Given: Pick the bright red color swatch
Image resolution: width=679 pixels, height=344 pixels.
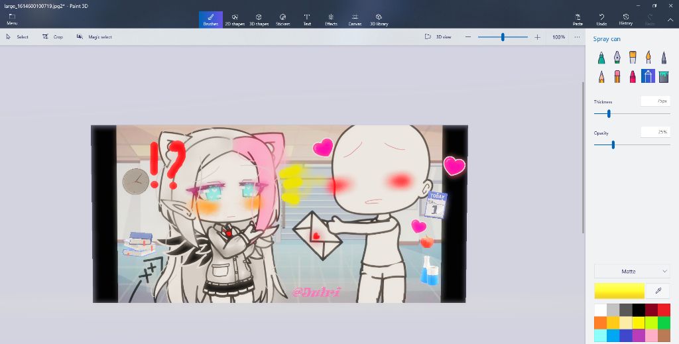Looking at the screenshot, I should [664, 310].
